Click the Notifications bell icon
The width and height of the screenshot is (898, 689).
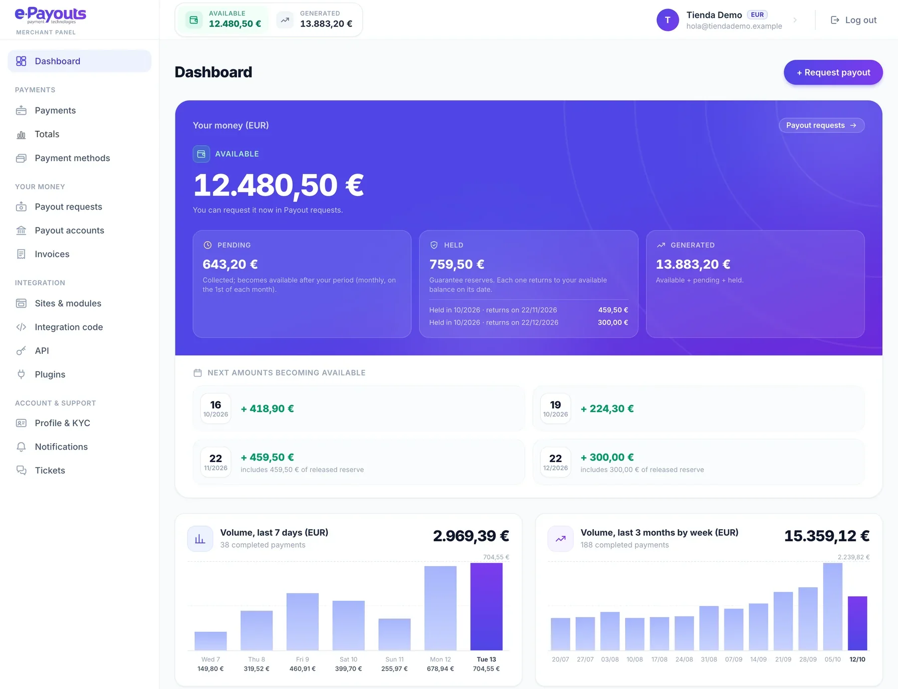click(x=21, y=447)
